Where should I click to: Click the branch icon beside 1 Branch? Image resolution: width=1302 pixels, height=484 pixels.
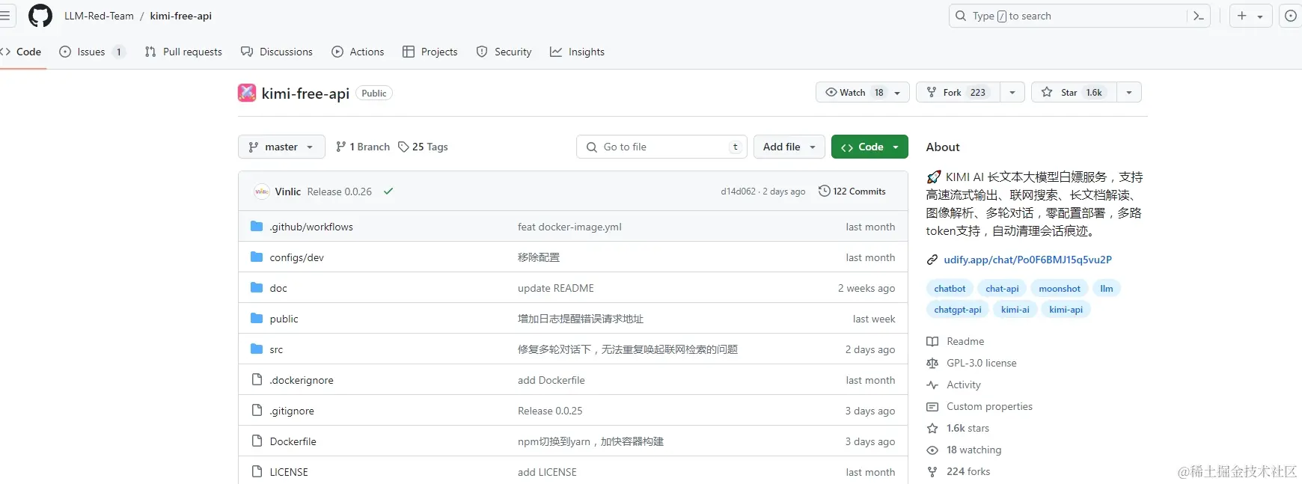(341, 147)
